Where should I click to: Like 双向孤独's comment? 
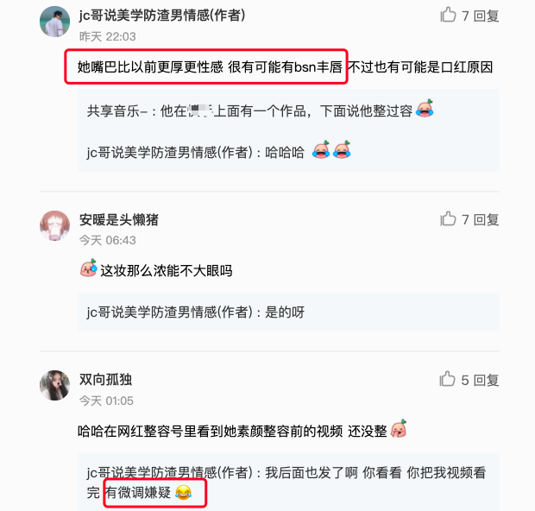447,379
